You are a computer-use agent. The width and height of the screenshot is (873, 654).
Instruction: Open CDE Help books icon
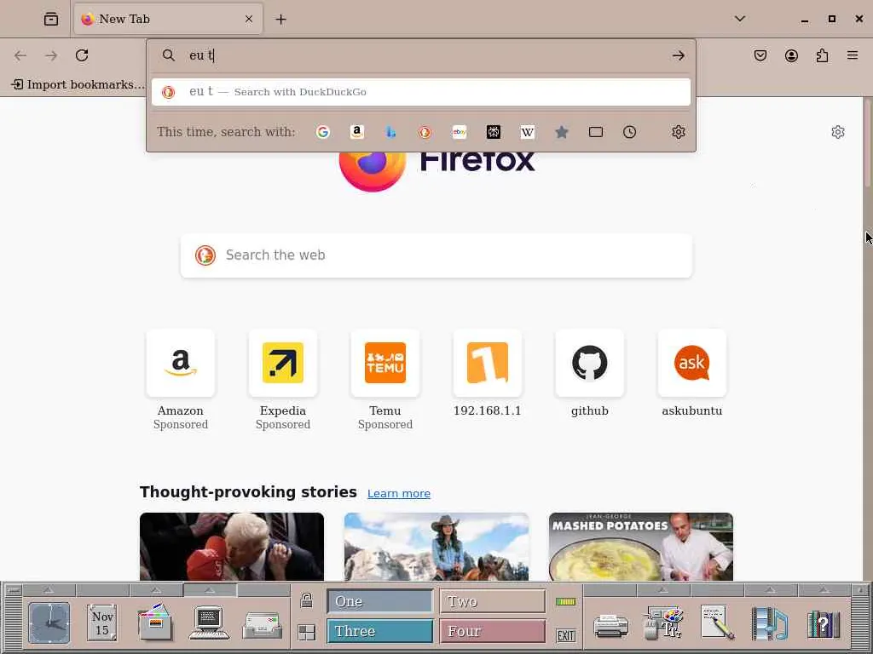824,623
